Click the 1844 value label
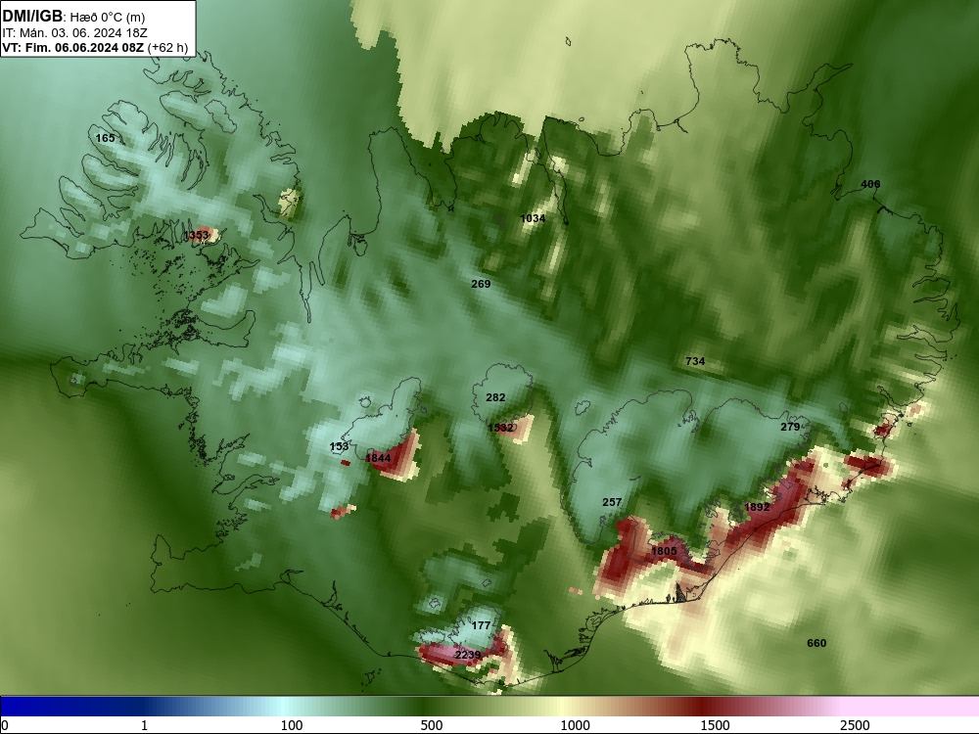The height and width of the screenshot is (734, 979). pyautogui.click(x=378, y=458)
